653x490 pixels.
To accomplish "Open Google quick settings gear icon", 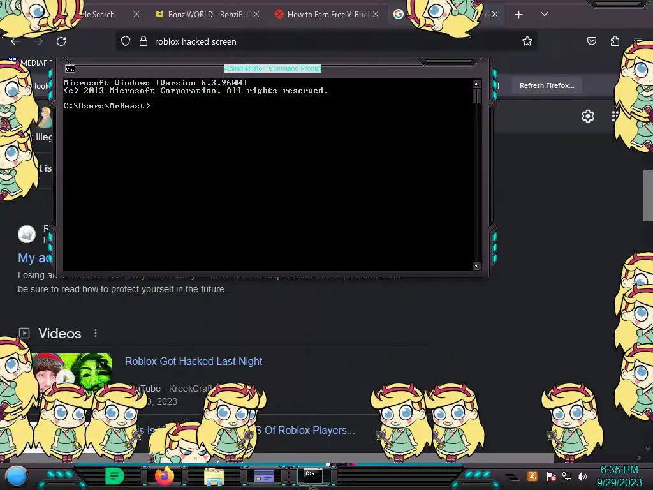I will pyautogui.click(x=587, y=116).
